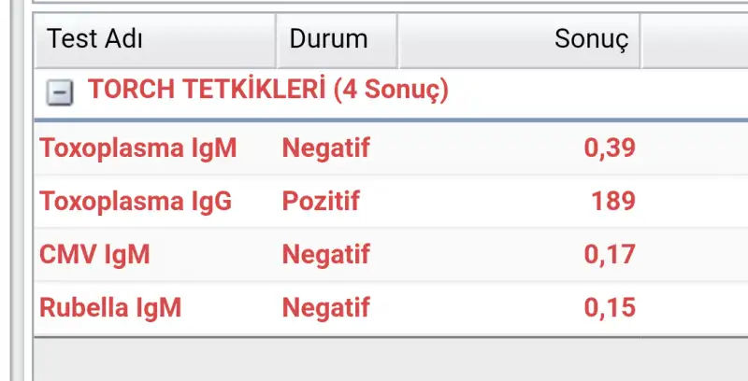Click the 0,17 result value
The width and height of the screenshot is (748, 381).
click(x=610, y=254)
